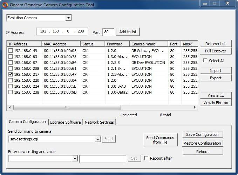The height and width of the screenshot is (175, 238).
Task: Click the Save Configuration button
Action: pos(203,134)
